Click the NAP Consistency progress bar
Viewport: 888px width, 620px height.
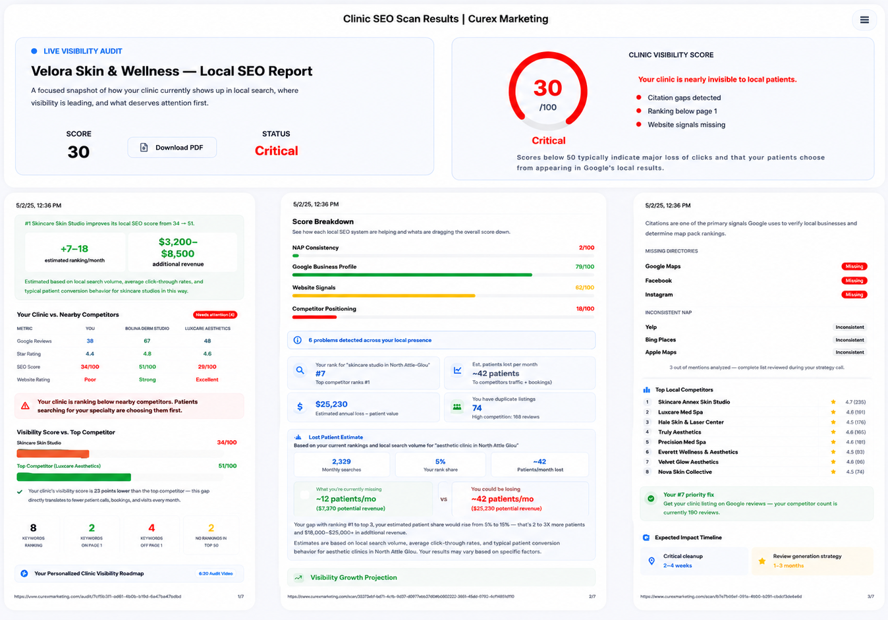(x=443, y=256)
